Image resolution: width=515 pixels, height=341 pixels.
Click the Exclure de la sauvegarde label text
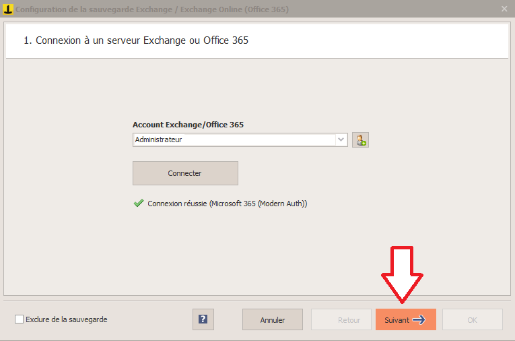[67, 319]
